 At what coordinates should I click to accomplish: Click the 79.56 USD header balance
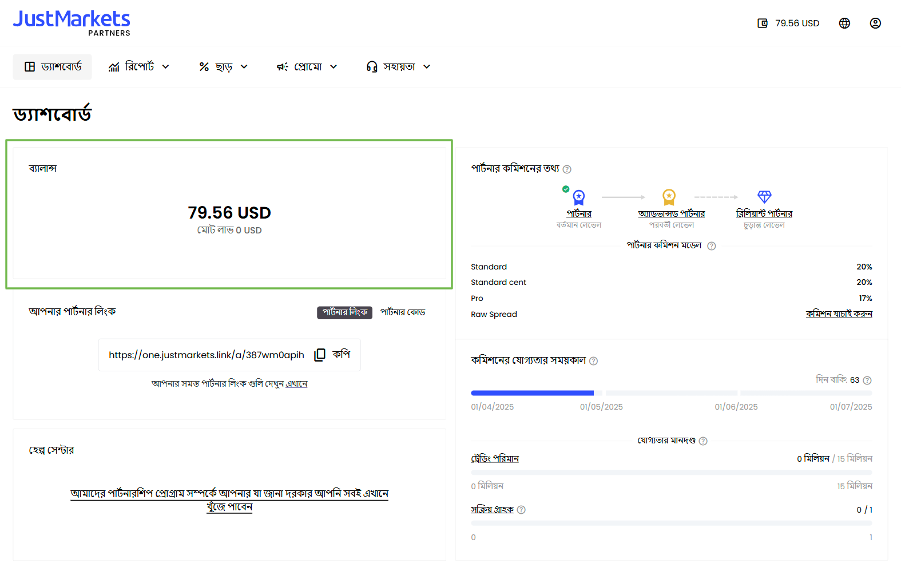click(797, 23)
